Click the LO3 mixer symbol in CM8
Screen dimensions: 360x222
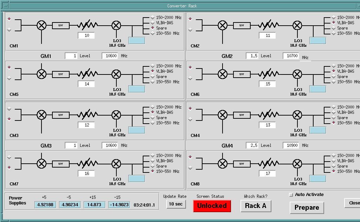297,163
